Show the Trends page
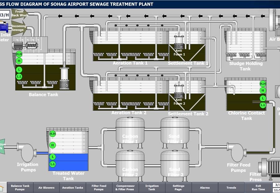This screenshot has width=280, height=193. click(231, 187)
